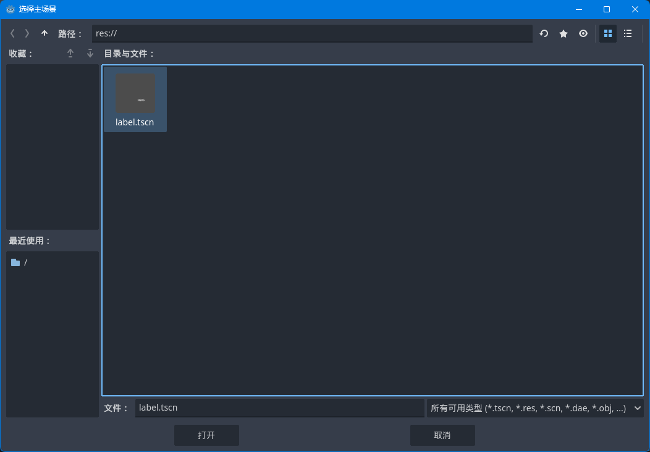Go forward to next folder
Image resolution: width=650 pixels, height=452 pixels.
(x=27, y=33)
